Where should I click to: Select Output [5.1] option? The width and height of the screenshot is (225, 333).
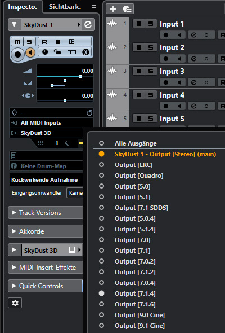point(133,197)
